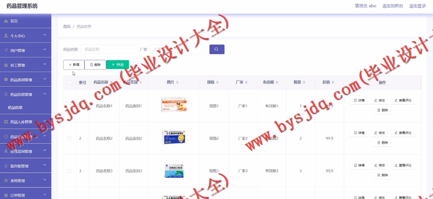This screenshot has width=433, height=199.
Task: Click the 规格3 cell
Action: [214, 171]
